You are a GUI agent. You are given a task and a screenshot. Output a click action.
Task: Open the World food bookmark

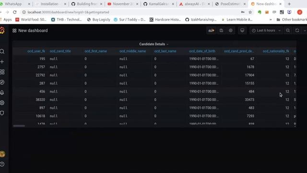click(31, 20)
